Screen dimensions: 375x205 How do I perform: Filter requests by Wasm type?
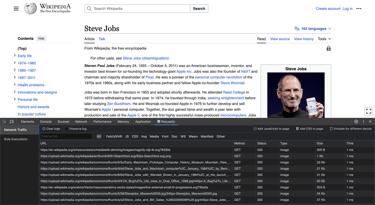[193, 136]
